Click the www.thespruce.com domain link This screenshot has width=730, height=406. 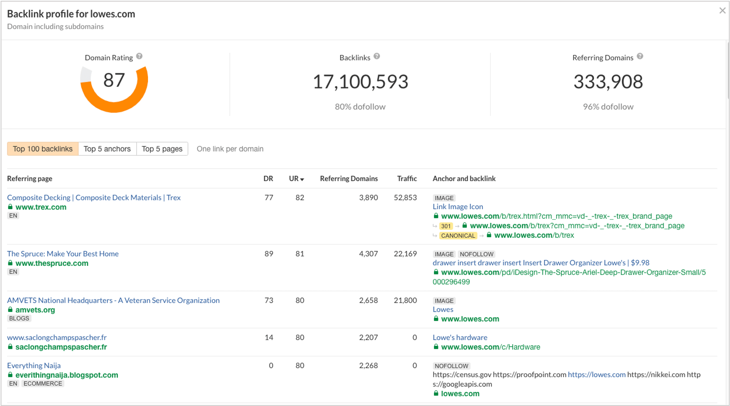pos(52,263)
